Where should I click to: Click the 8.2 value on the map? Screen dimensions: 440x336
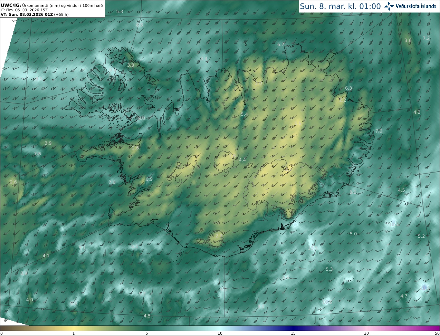353,192
